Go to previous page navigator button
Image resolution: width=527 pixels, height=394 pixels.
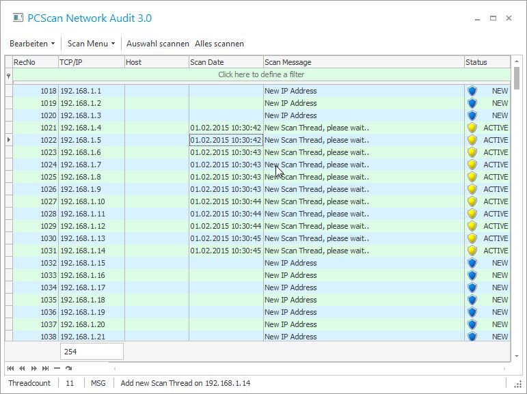pos(22,369)
